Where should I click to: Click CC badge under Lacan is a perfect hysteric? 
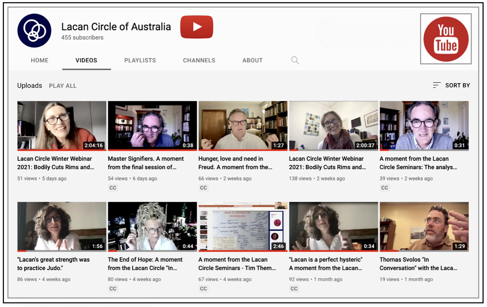294,289
